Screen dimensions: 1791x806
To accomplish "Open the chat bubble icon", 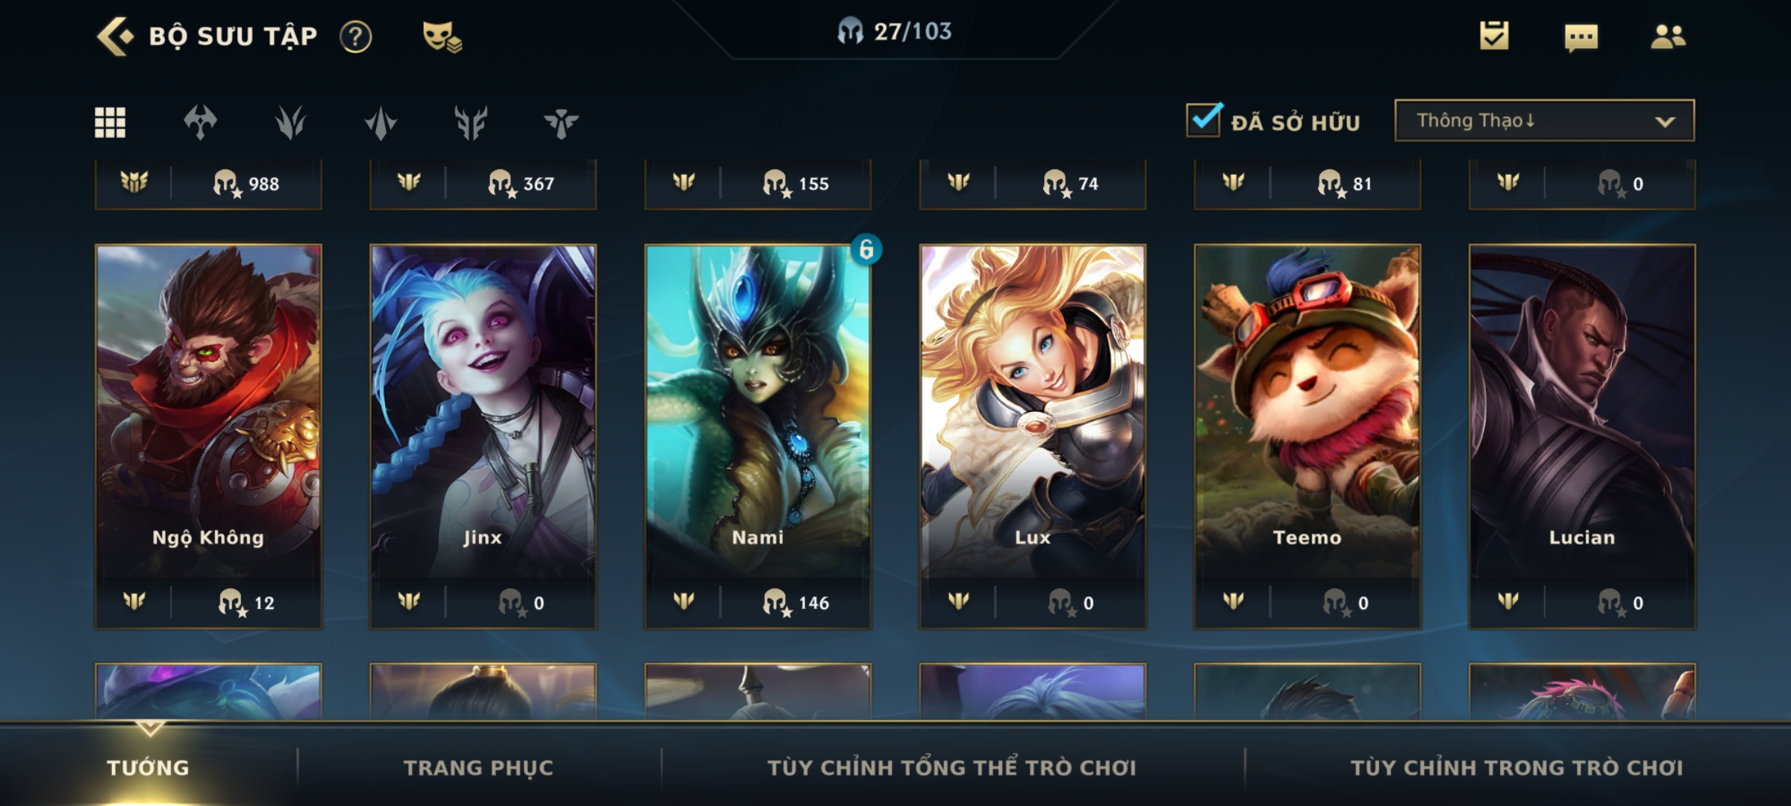I will 1581,37.
